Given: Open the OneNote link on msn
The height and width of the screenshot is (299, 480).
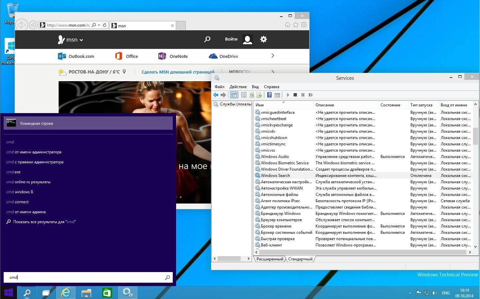Looking at the screenshot, I should click(173, 56).
